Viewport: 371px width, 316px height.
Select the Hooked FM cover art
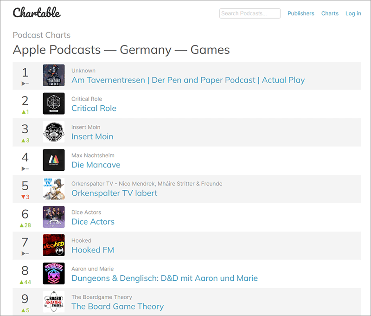click(x=54, y=245)
